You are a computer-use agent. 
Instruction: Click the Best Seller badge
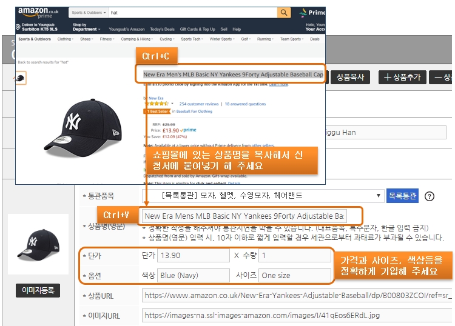point(157,111)
